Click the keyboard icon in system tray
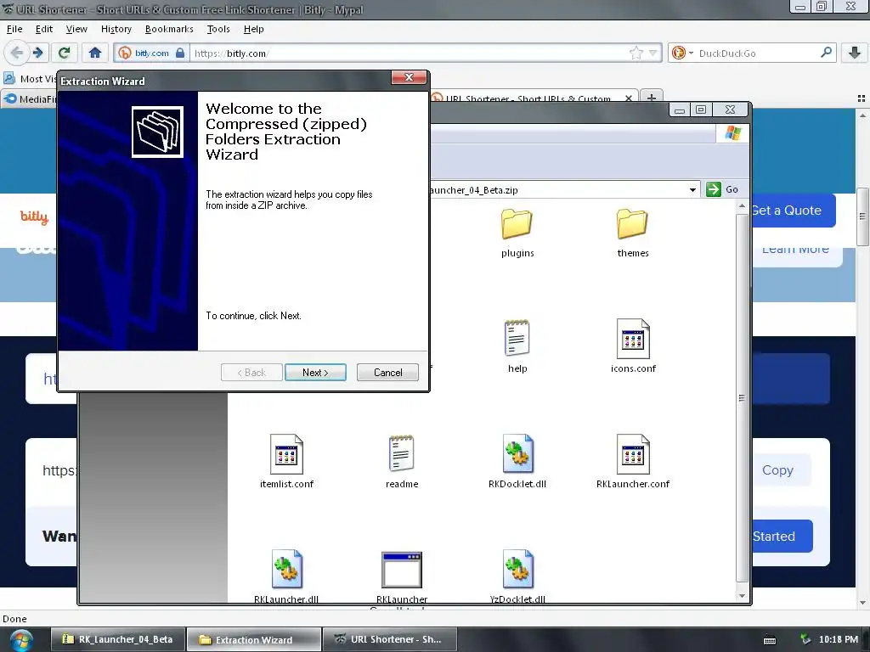This screenshot has width=870, height=652. pyautogui.click(x=770, y=640)
